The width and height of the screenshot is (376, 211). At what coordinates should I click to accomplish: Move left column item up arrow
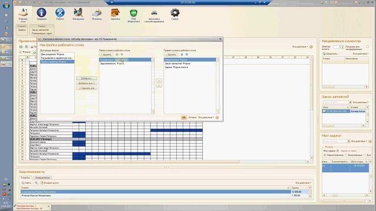coord(117,55)
